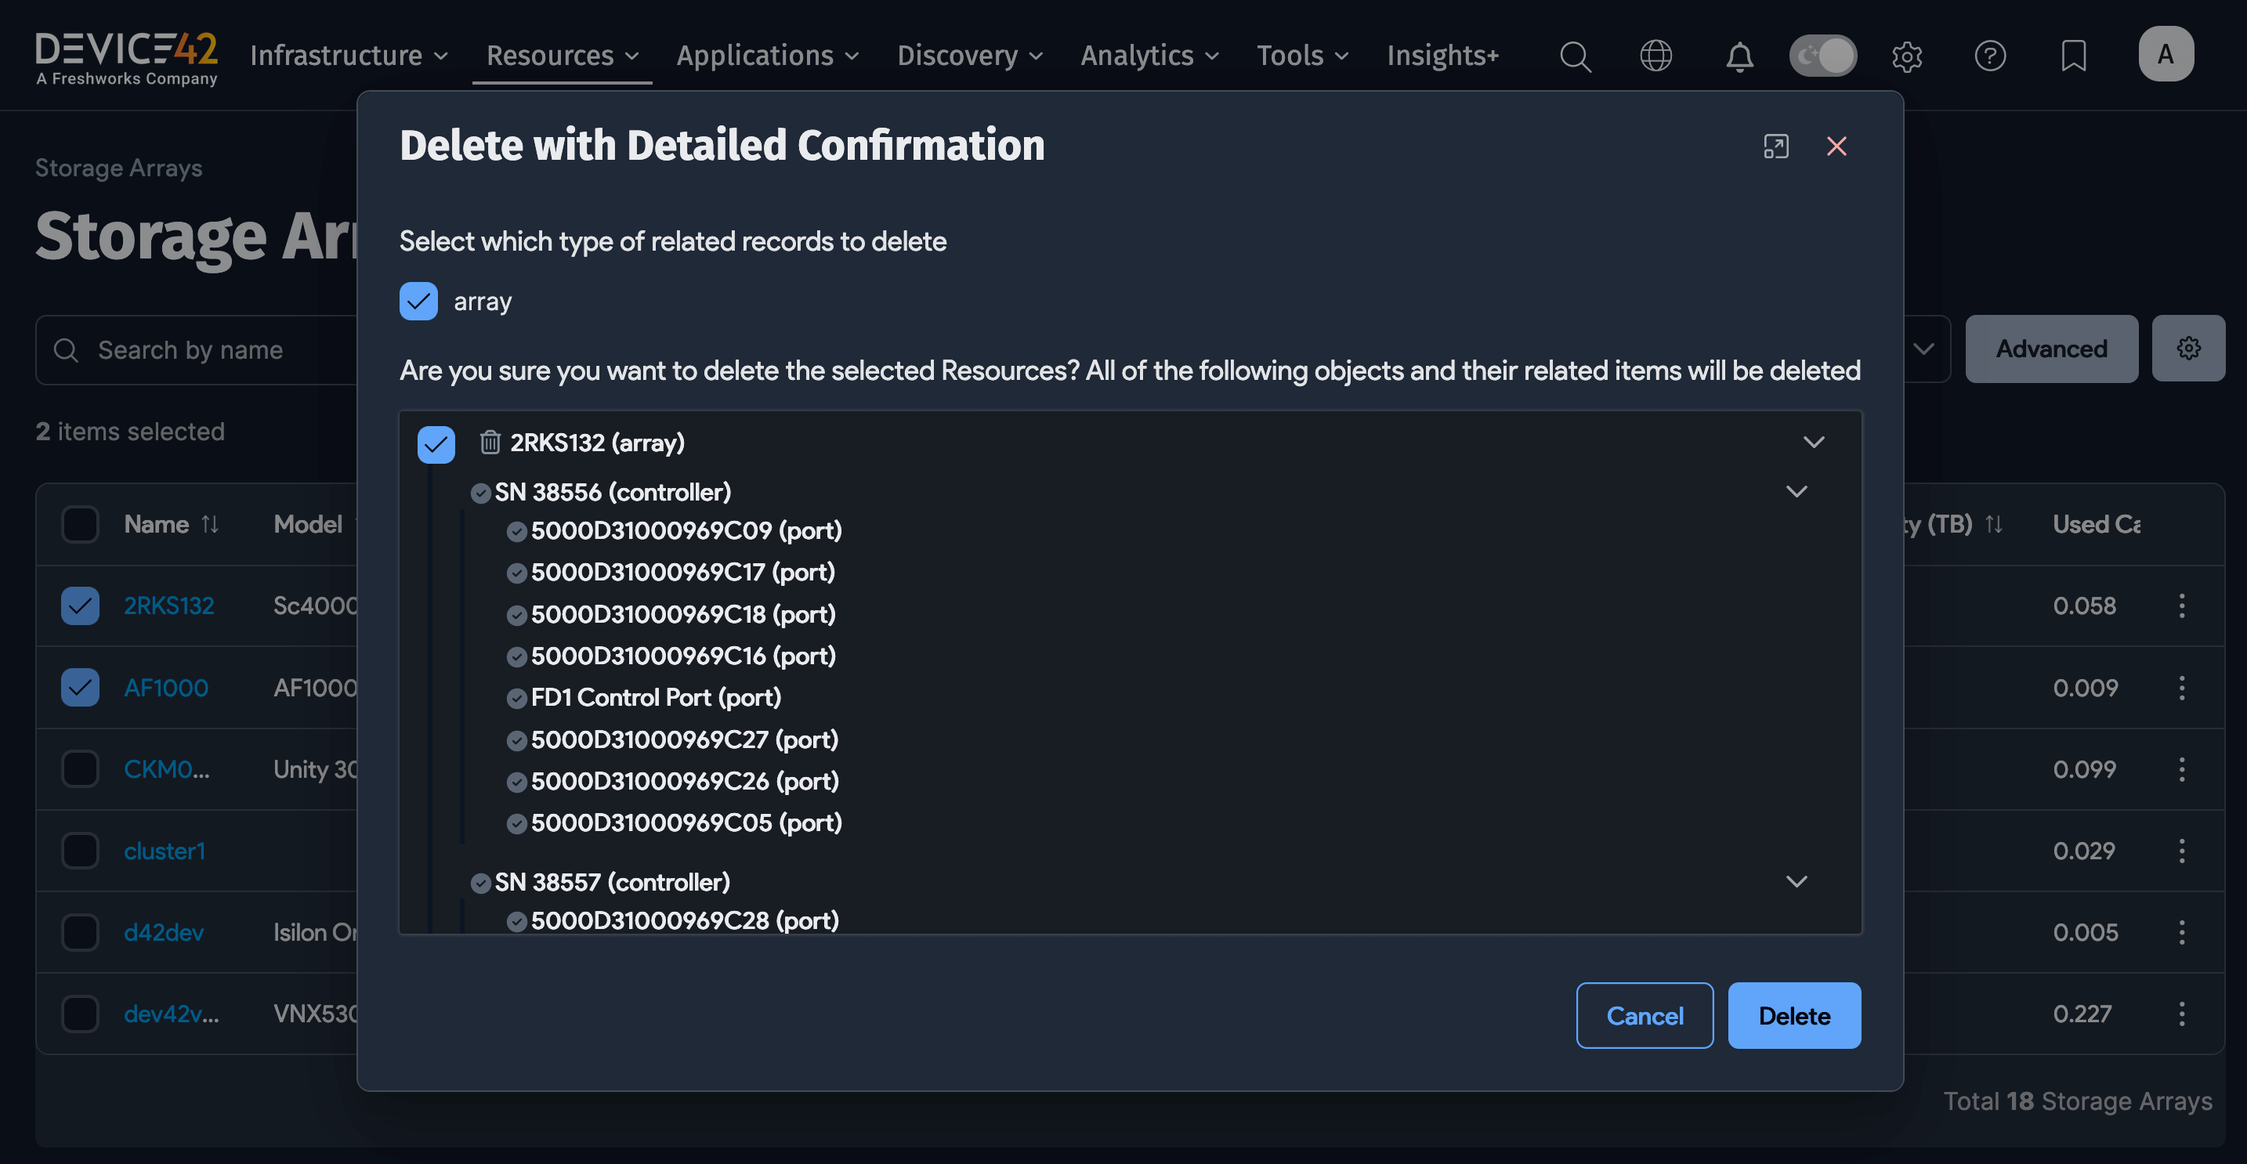This screenshot has height=1164, width=2247.
Task: Open the help menu
Action: (1991, 56)
